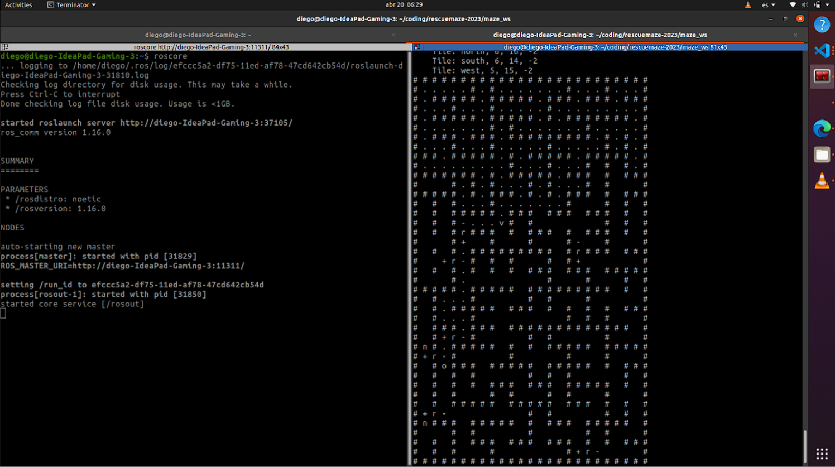The image size is (835, 467).
Task: Click the ROS_MASTER_URI line in terminal
Action: click(122, 266)
